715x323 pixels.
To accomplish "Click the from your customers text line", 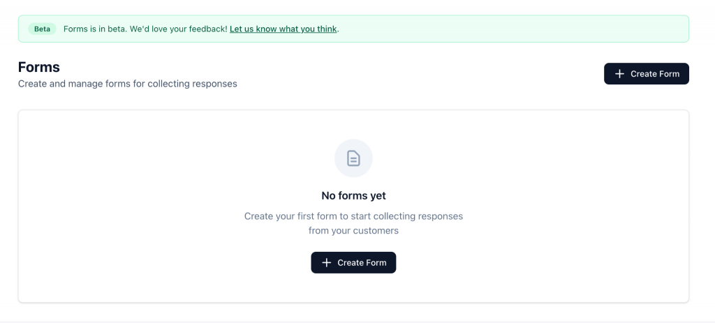I will (x=353, y=230).
